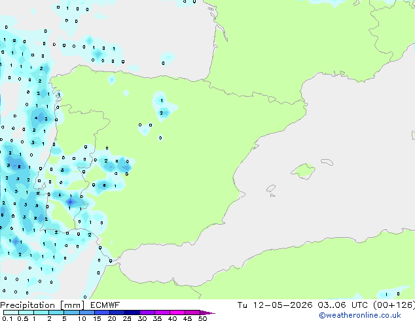The image size is (415, 321).
Task: Click the "40" legend scale label
Action: pyautogui.click(x=172, y=318)
